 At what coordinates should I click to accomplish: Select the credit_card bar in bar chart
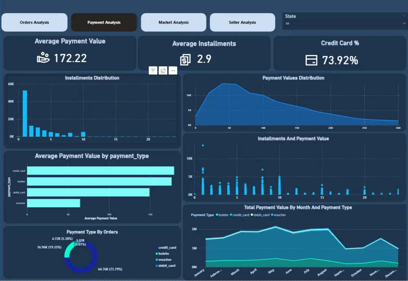pos(100,171)
